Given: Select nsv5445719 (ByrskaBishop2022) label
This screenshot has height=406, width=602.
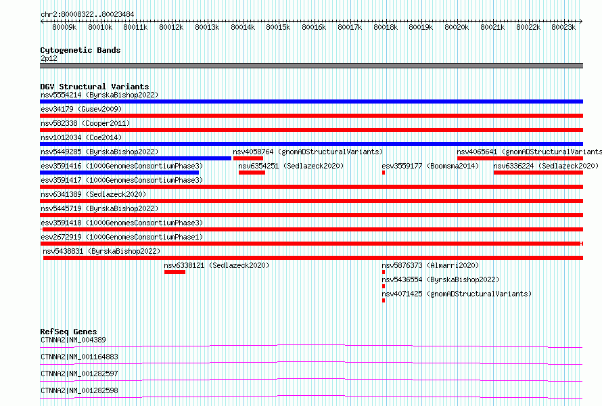Looking at the screenshot, I should pyautogui.click(x=99, y=208).
